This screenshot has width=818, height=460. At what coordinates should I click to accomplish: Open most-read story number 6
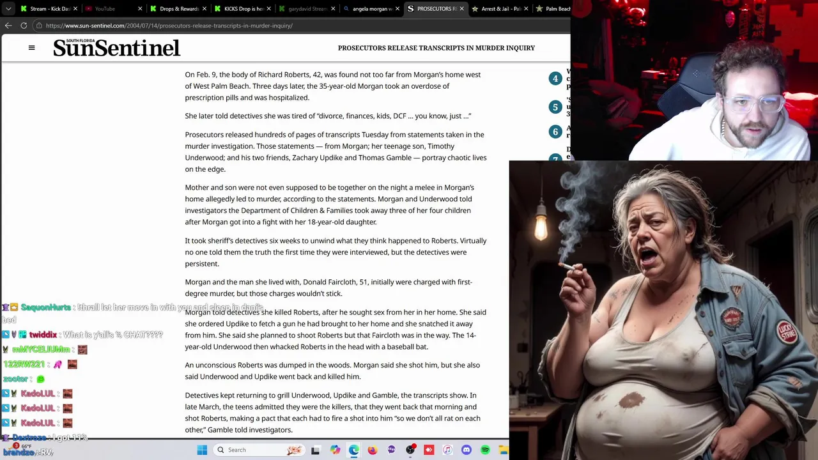pyautogui.click(x=555, y=132)
